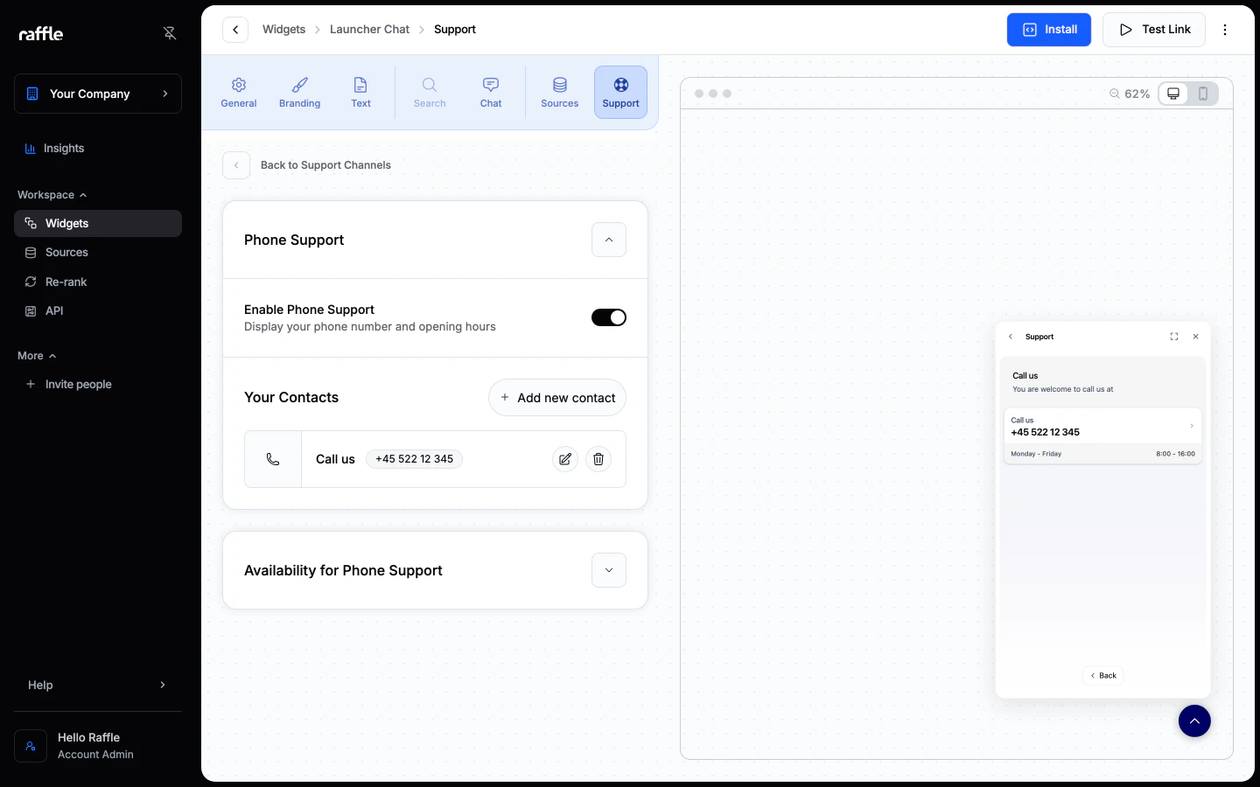The height and width of the screenshot is (787, 1260).
Task: Click the pin sidebar icon
Action: (170, 33)
